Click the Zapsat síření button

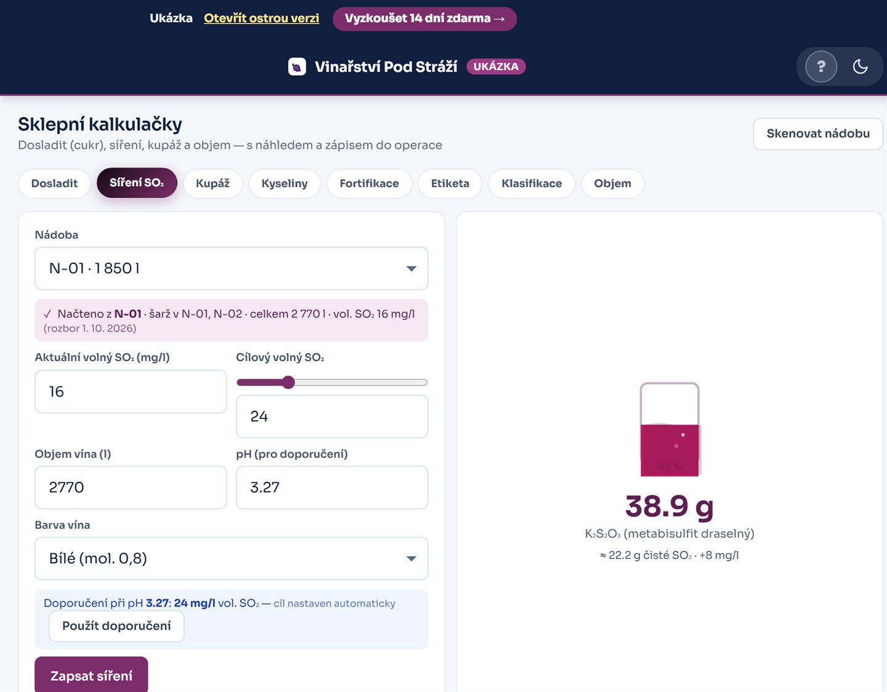coord(91,676)
